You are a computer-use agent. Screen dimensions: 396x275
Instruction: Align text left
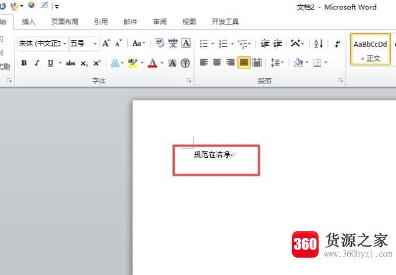coord(204,62)
